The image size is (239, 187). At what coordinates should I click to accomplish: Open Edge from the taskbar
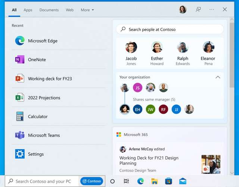tap(140, 181)
